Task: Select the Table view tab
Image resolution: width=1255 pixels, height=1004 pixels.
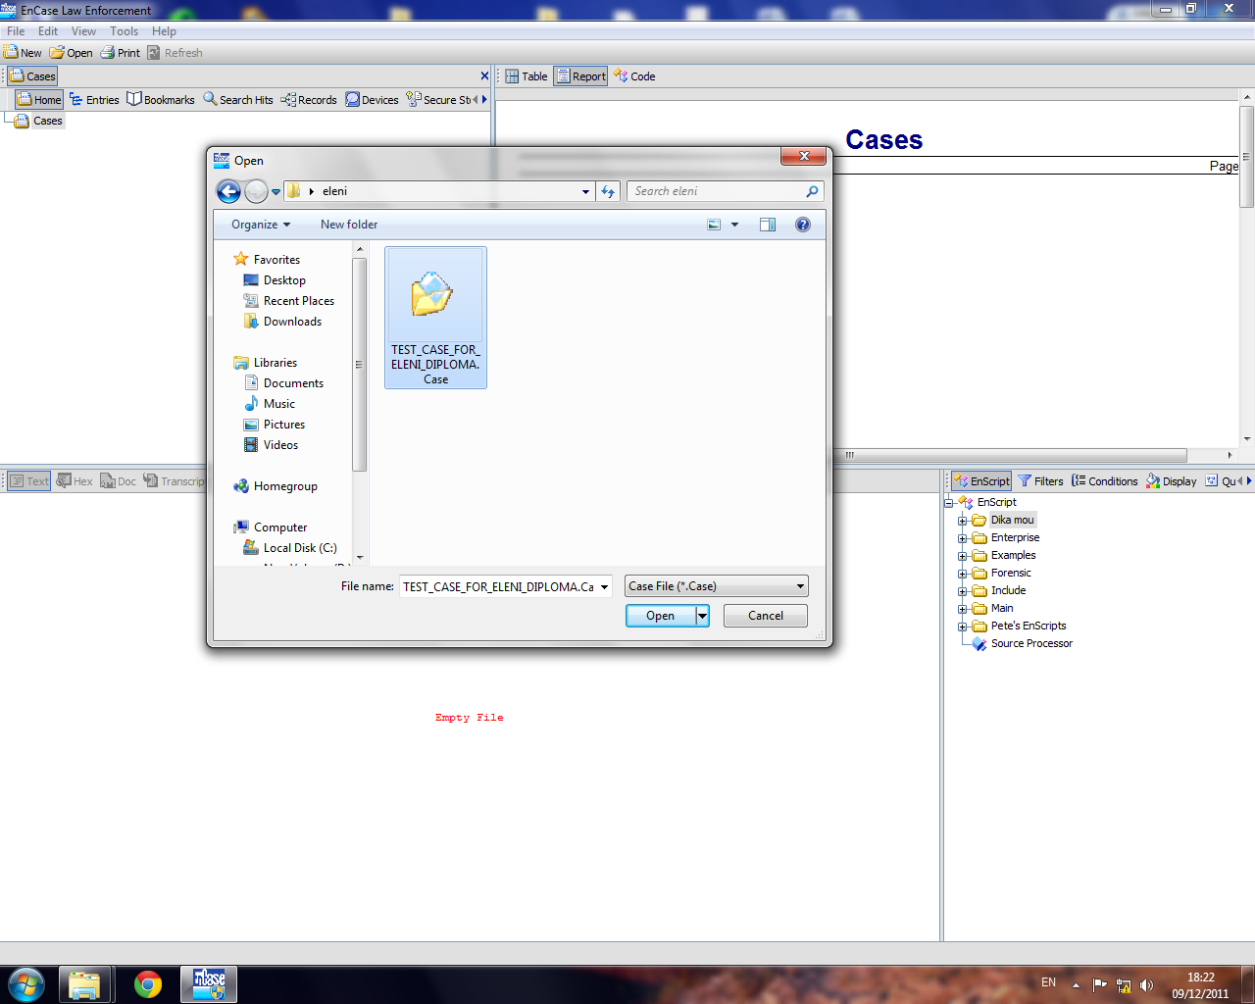Action: [527, 76]
